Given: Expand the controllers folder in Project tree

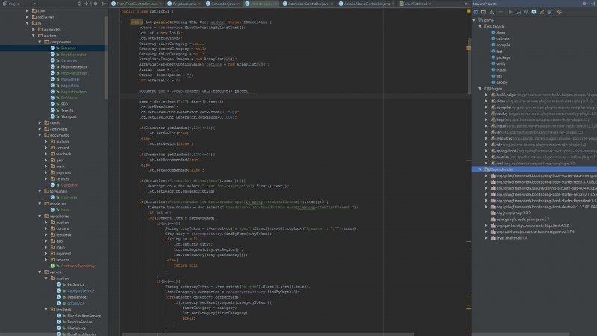Looking at the screenshot, I should pyautogui.click(x=40, y=129).
